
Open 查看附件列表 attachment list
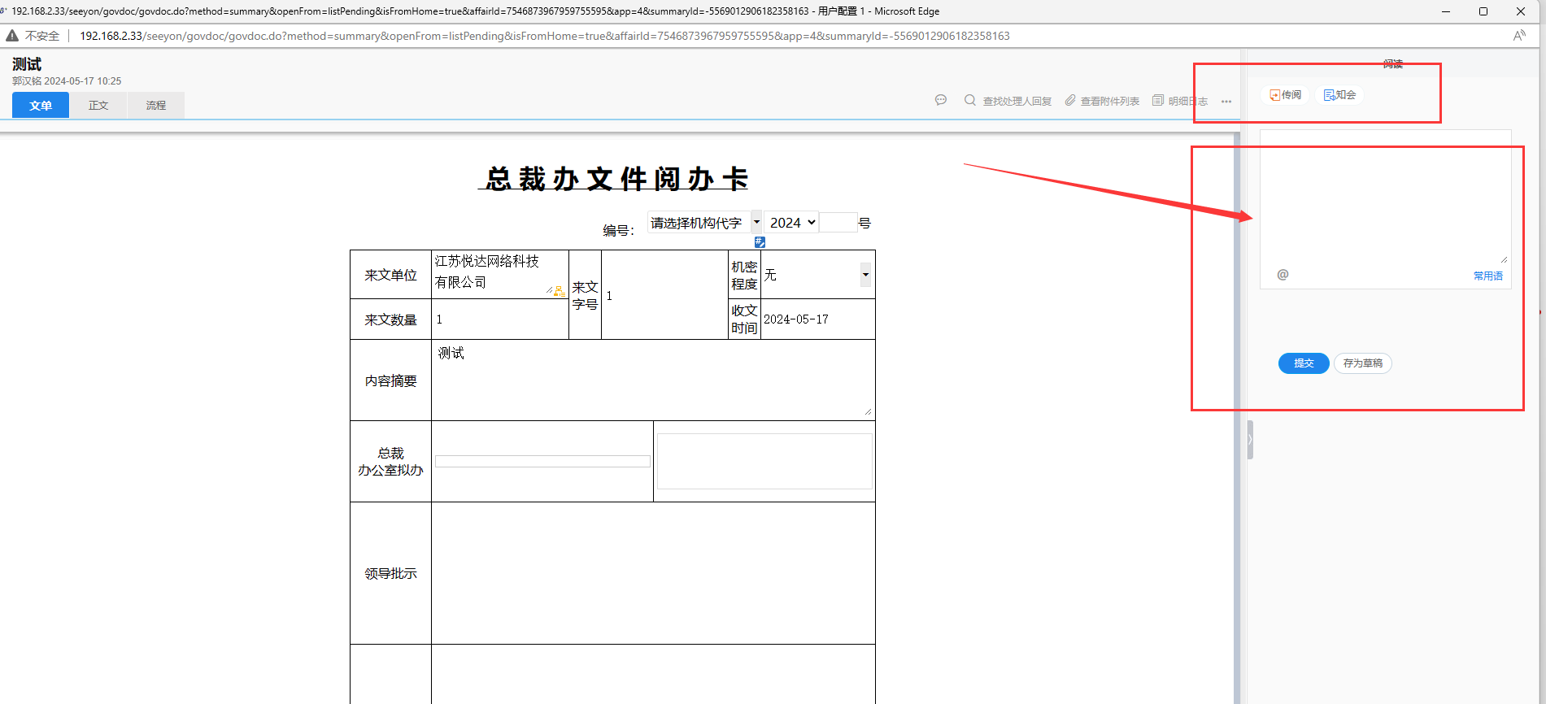coord(1102,101)
